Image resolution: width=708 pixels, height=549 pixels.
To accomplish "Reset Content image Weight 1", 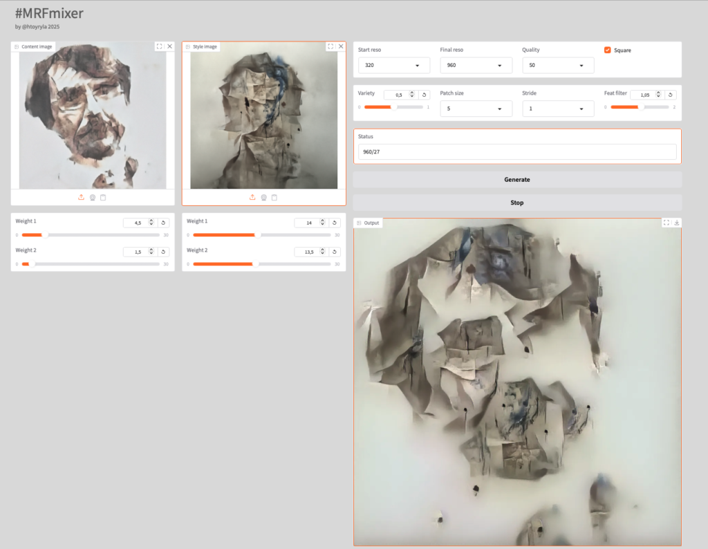I will click(x=163, y=223).
